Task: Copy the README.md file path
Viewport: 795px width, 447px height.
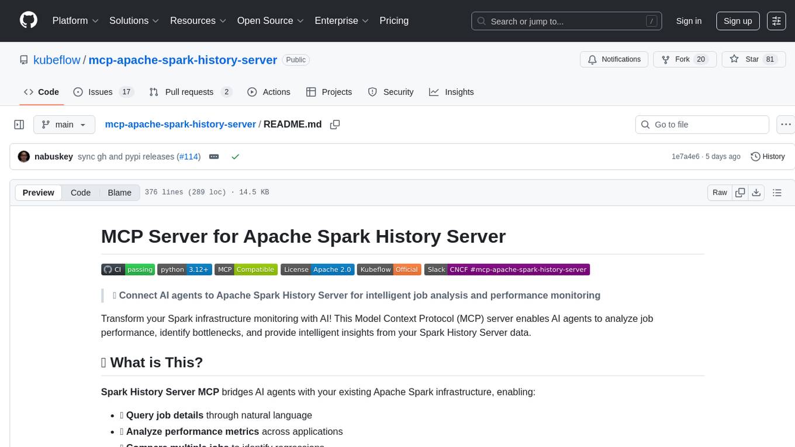Action: pos(335,125)
